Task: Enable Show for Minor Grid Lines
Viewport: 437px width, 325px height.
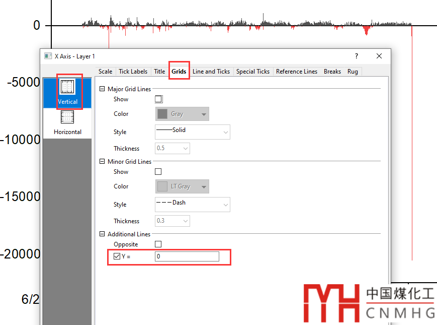Action: tap(158, 171)
